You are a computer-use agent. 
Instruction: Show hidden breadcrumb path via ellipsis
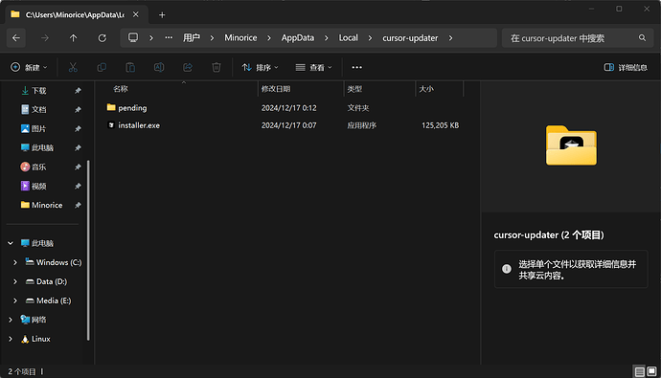pos(169,38)
